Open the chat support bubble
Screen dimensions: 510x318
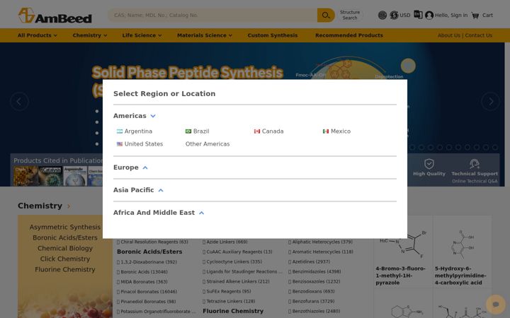[496, 305]
